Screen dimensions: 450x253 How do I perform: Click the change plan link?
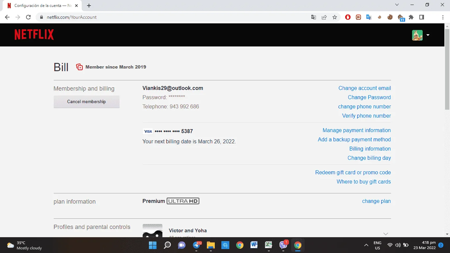click(x=377, y=201)
